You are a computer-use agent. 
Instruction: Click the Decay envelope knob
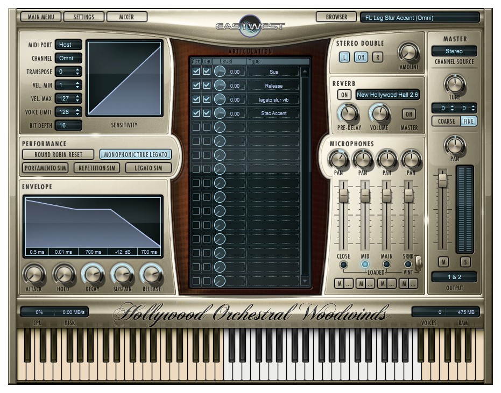(93, 275)
